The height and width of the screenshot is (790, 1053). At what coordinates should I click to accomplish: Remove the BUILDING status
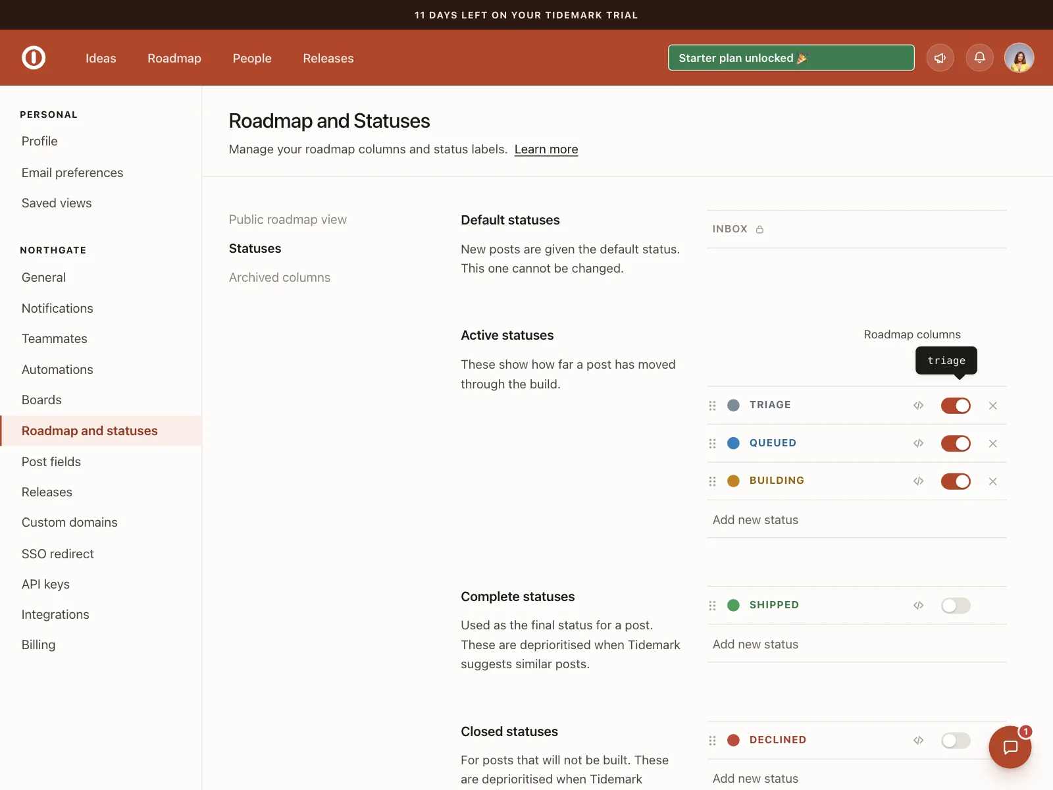pyautogui.click(x=992, y=481)
